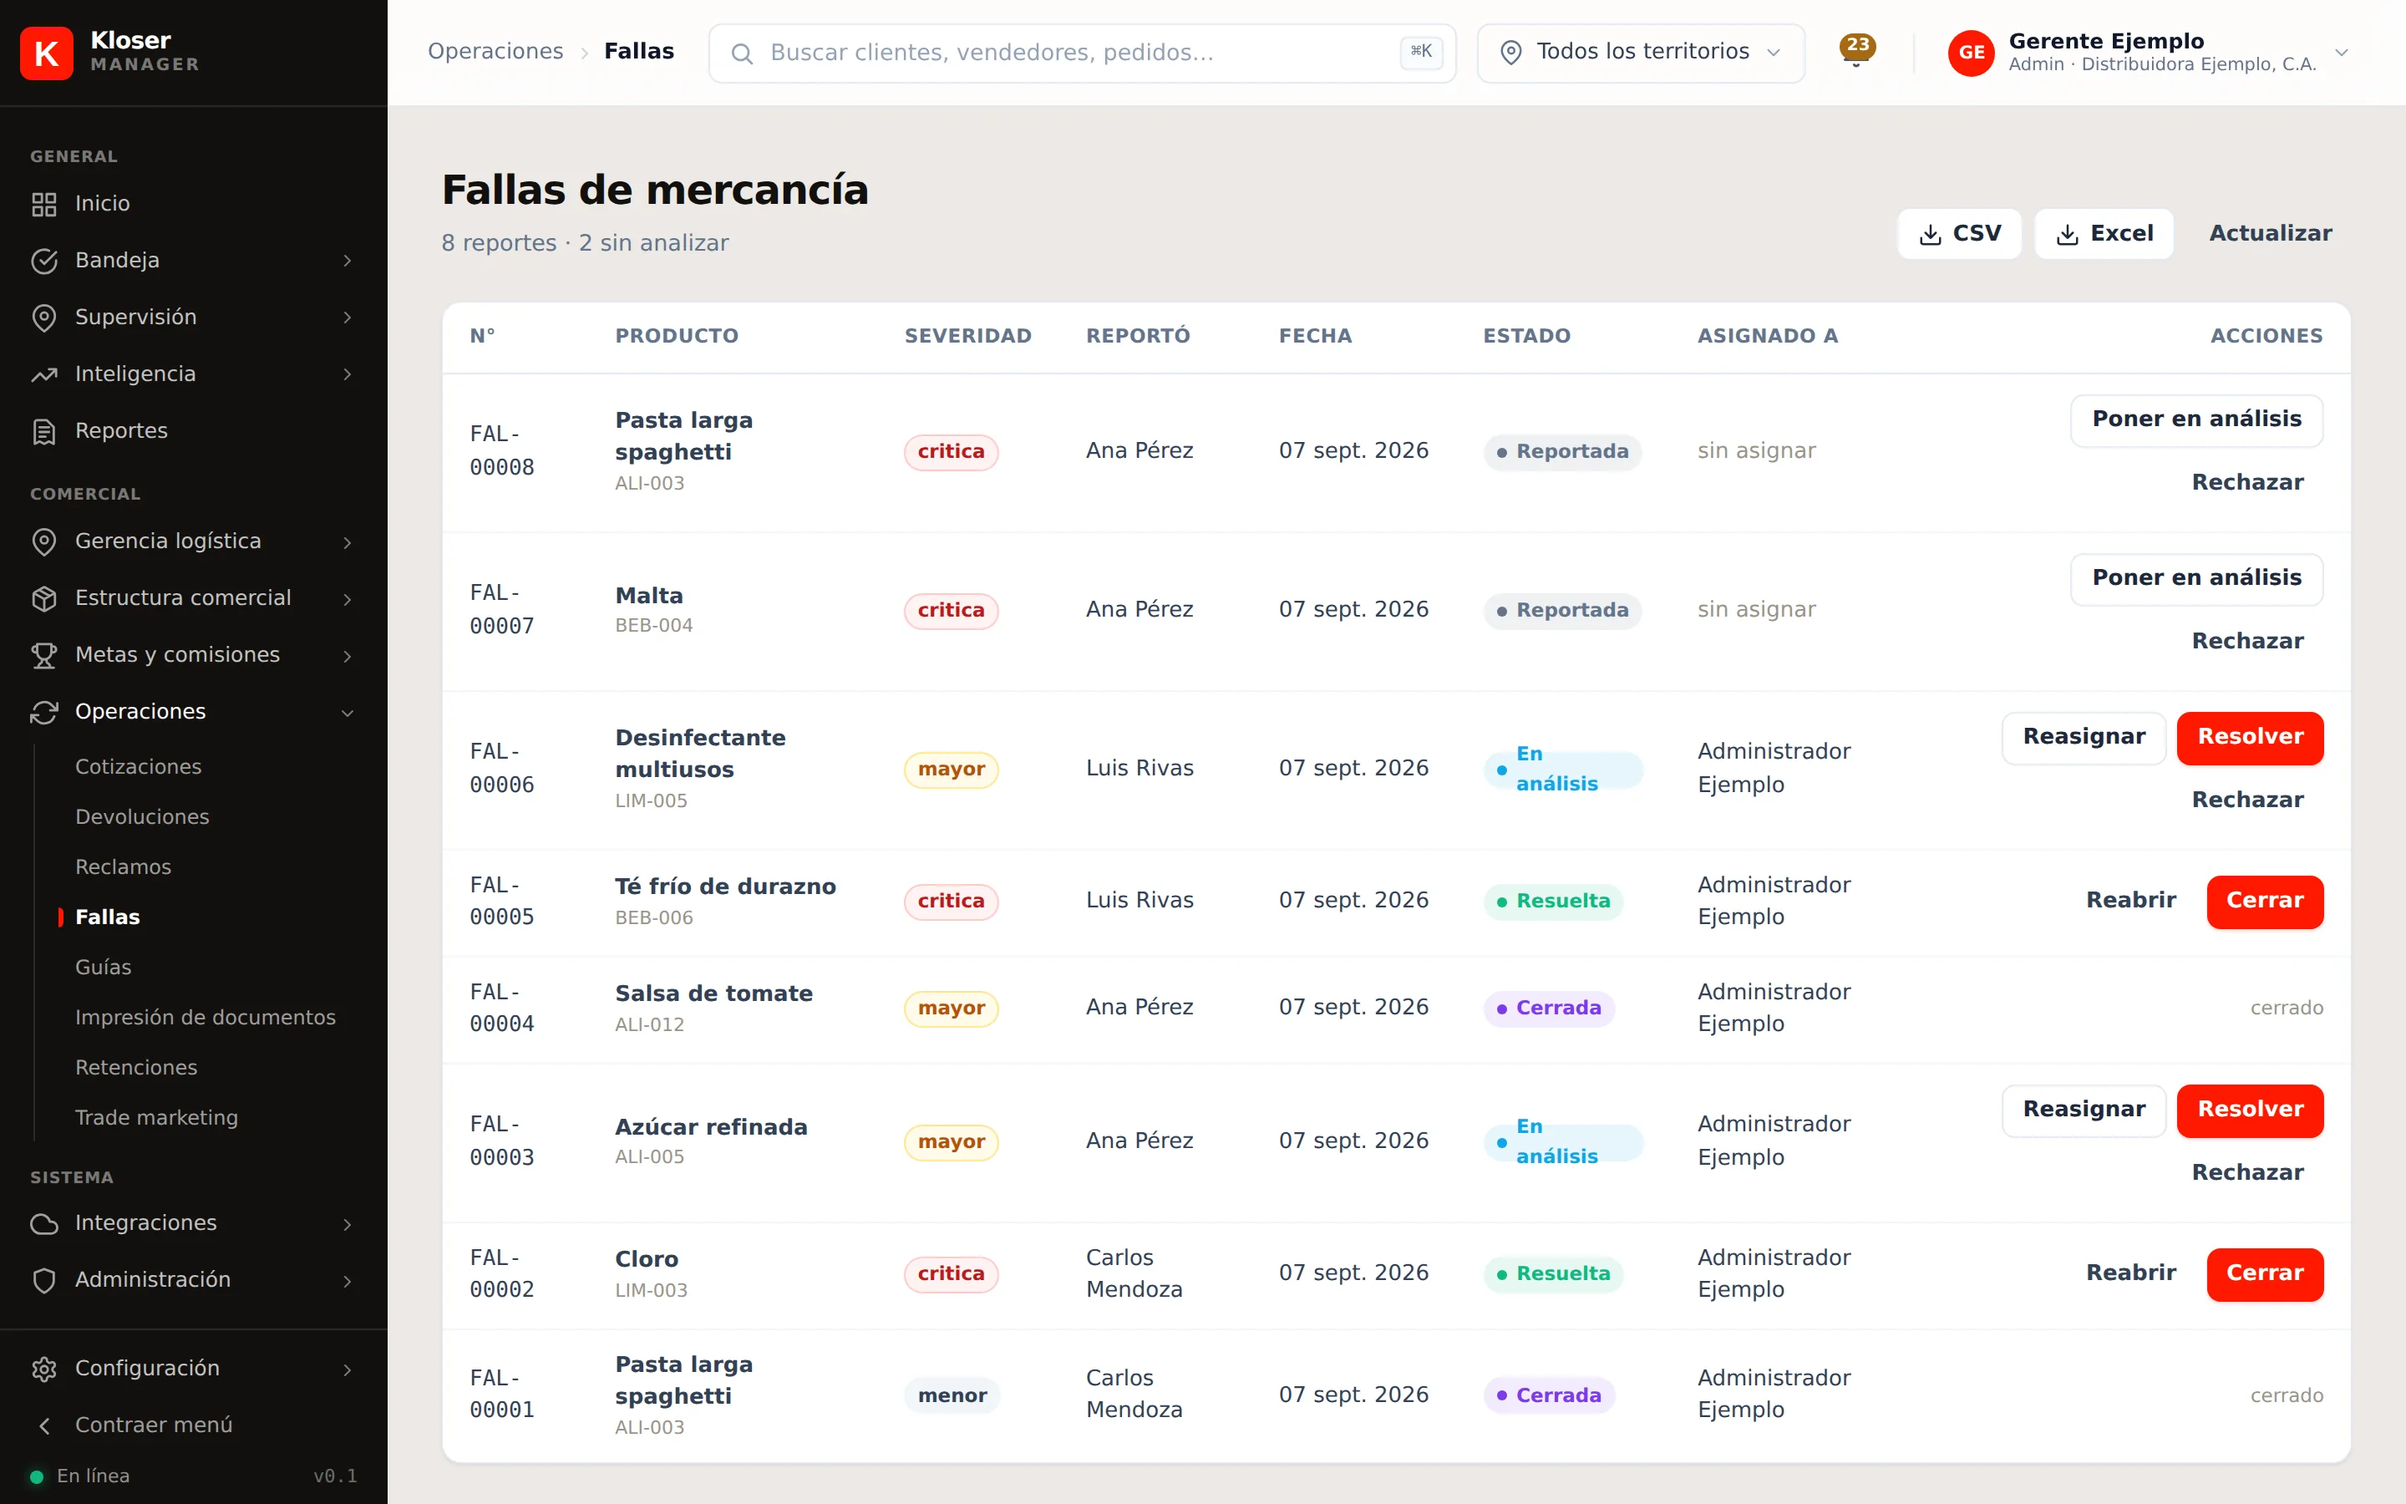2406x1504 pixels.
Task: Put FAL-00008 into análisis
Action: (x=2196, y=419)
